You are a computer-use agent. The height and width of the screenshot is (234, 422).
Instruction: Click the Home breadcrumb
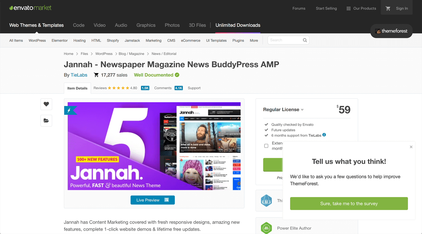pos(69,54)
